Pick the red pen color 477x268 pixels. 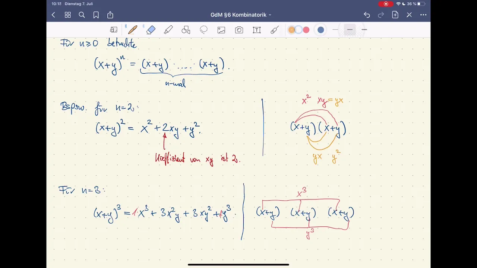(x=306, y=30)
